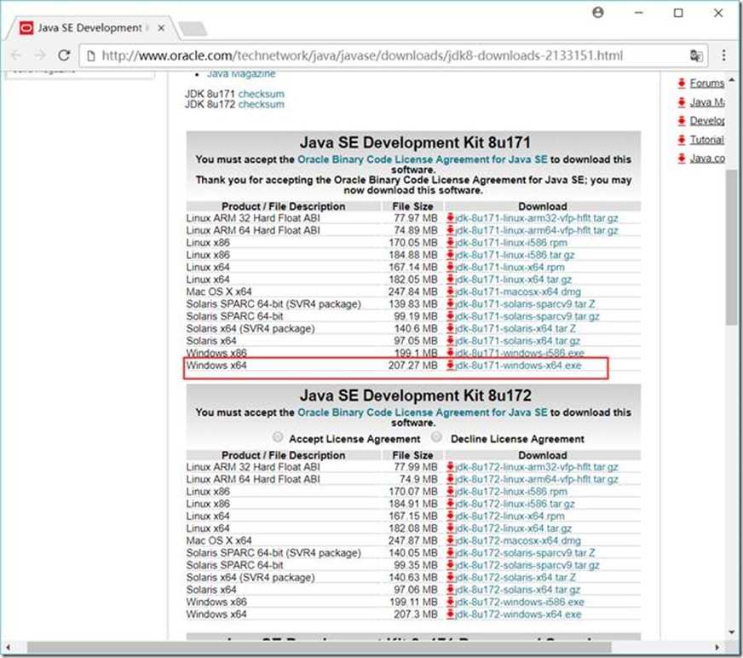The height and width of the screenshot is (658, 743).
Task: Select Decline License Agreement radio for 8u172
Action: 436,436
